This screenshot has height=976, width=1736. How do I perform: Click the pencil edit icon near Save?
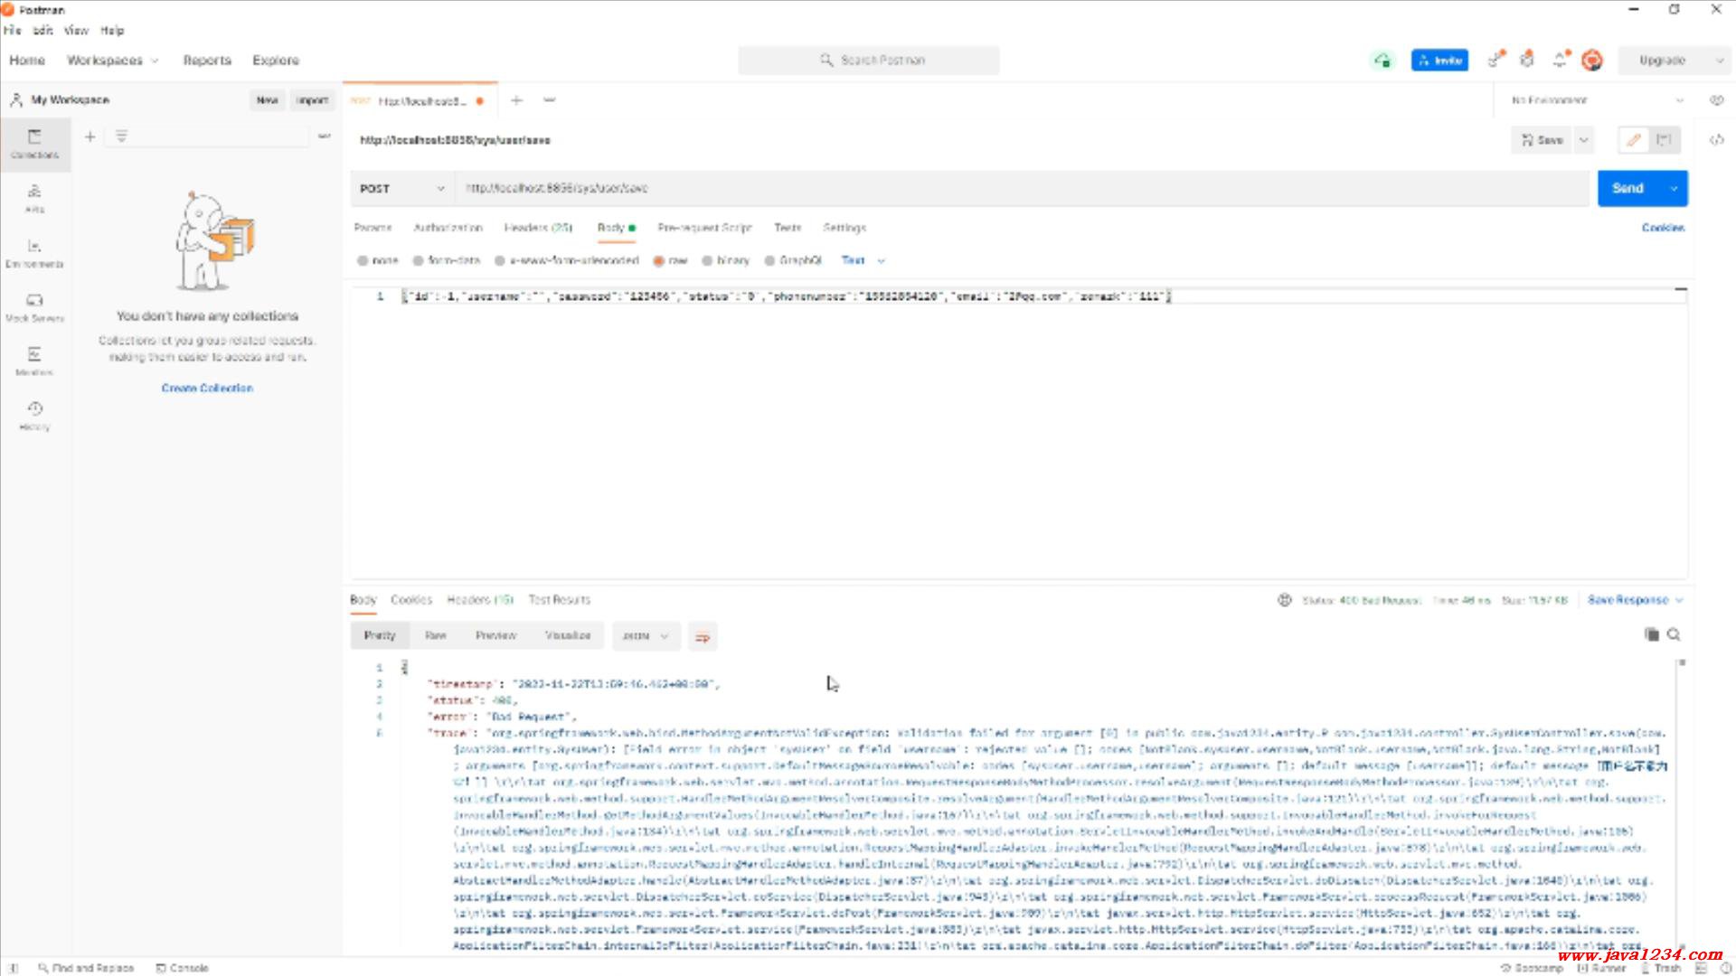coord(1633,140)
